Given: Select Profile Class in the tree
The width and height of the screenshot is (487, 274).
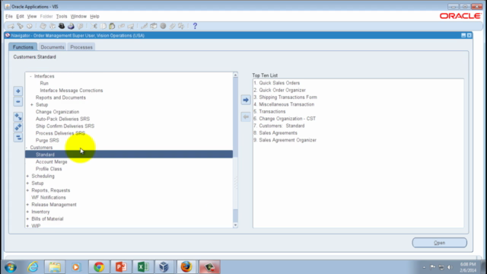Looking at the screenshot, I should tap(49, 169).
